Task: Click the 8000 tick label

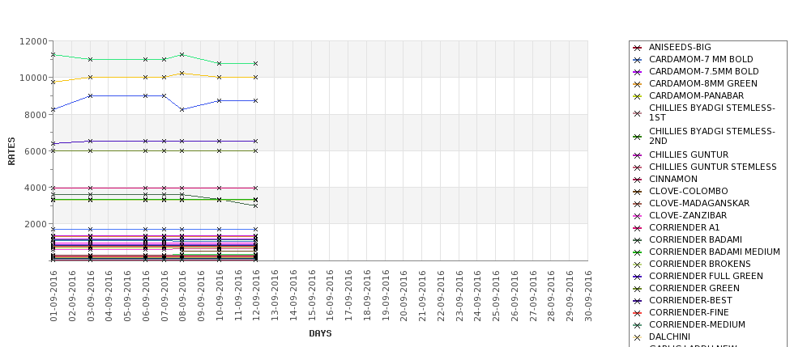Action: pos(36,114)
